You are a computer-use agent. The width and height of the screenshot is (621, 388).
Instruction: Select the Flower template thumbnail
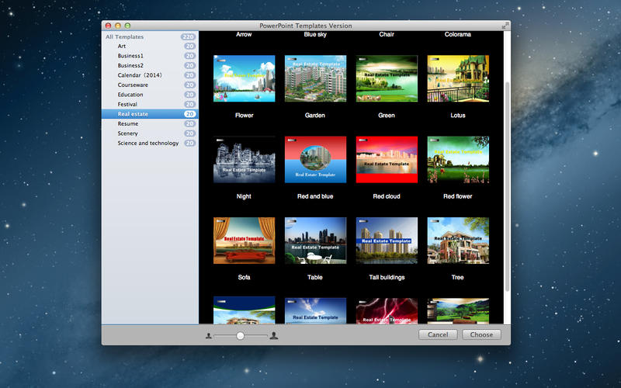[244, 78]
